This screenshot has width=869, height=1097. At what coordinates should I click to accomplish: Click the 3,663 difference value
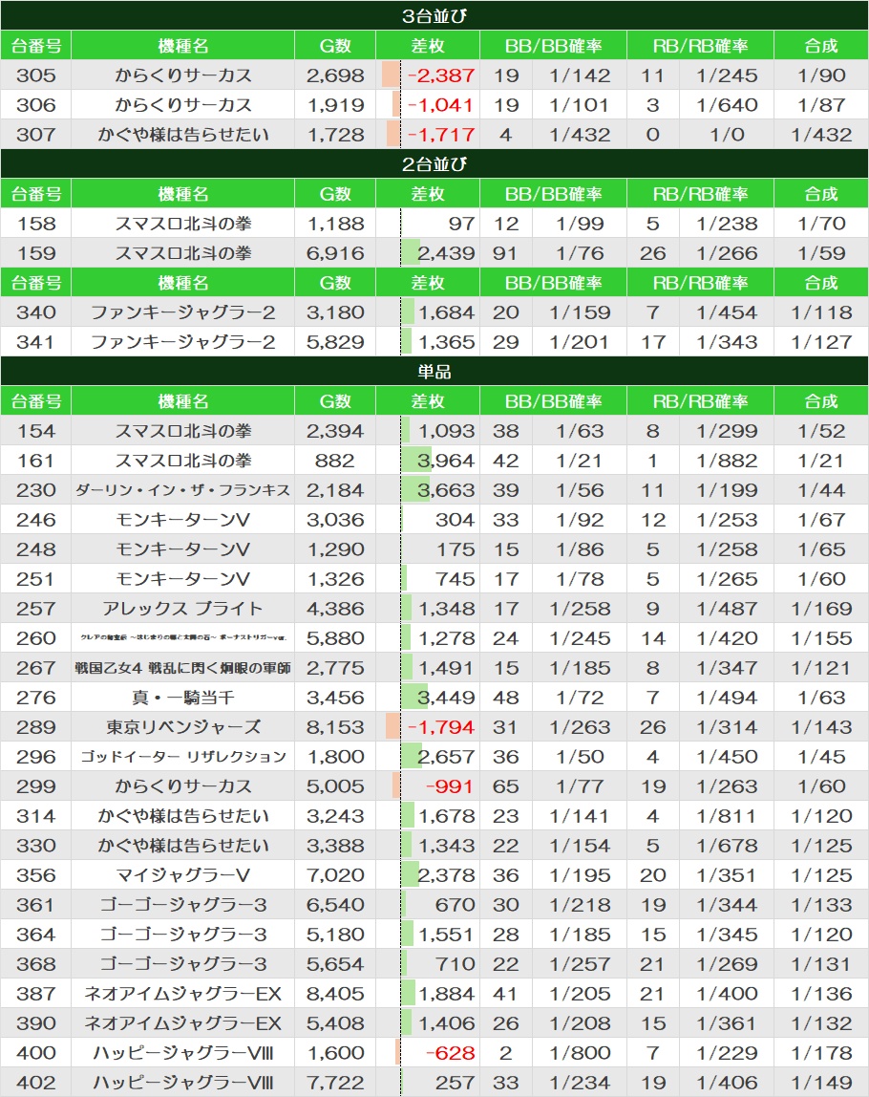point(445,489)
